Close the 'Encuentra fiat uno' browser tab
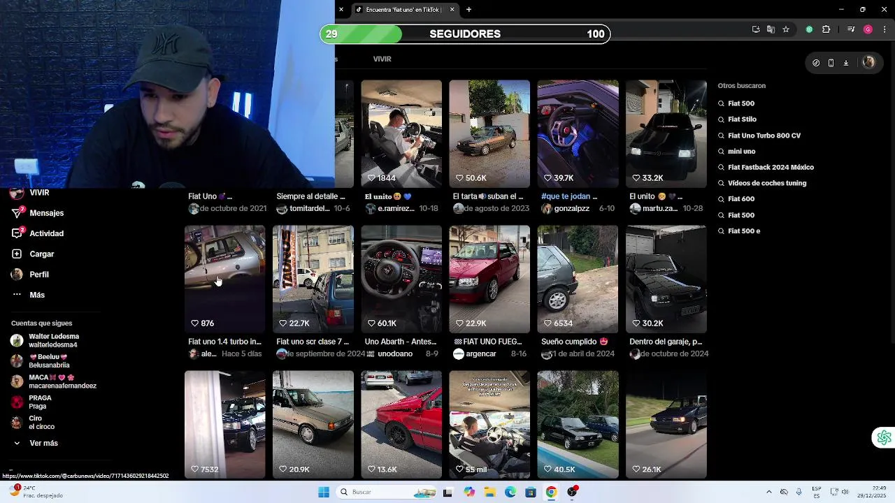This screenshot has height=503, width=895. tap(452, 10)
